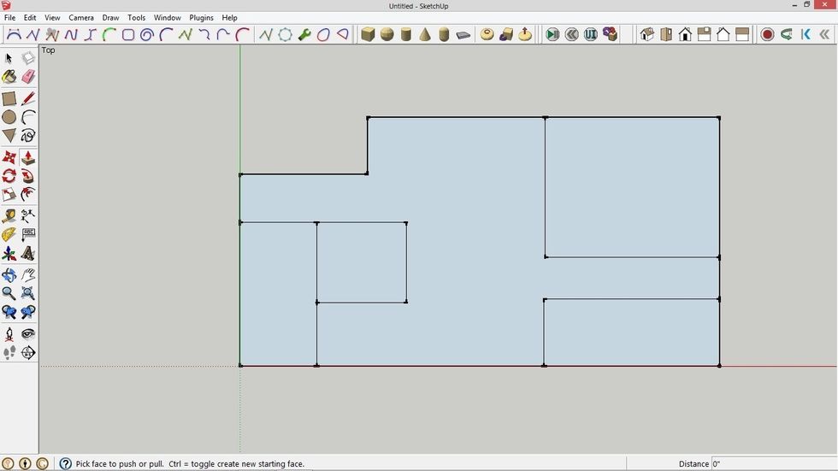838x471 pixels.
Task: Pick the Eraser tool
Action: point(28,77)
